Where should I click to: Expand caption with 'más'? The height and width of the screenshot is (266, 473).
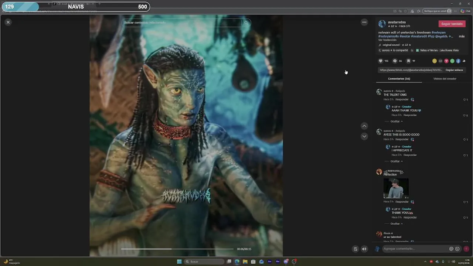click(x=462, y=37)
